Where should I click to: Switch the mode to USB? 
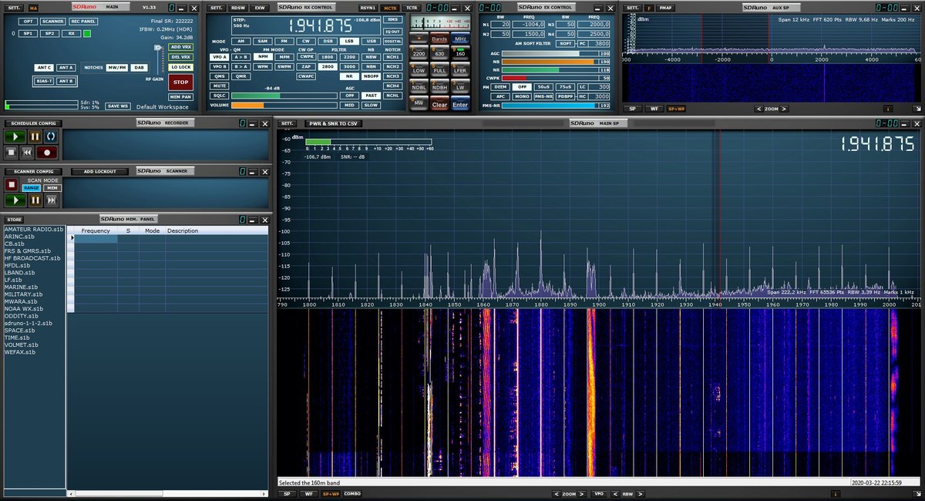click(x=372, y=41)
